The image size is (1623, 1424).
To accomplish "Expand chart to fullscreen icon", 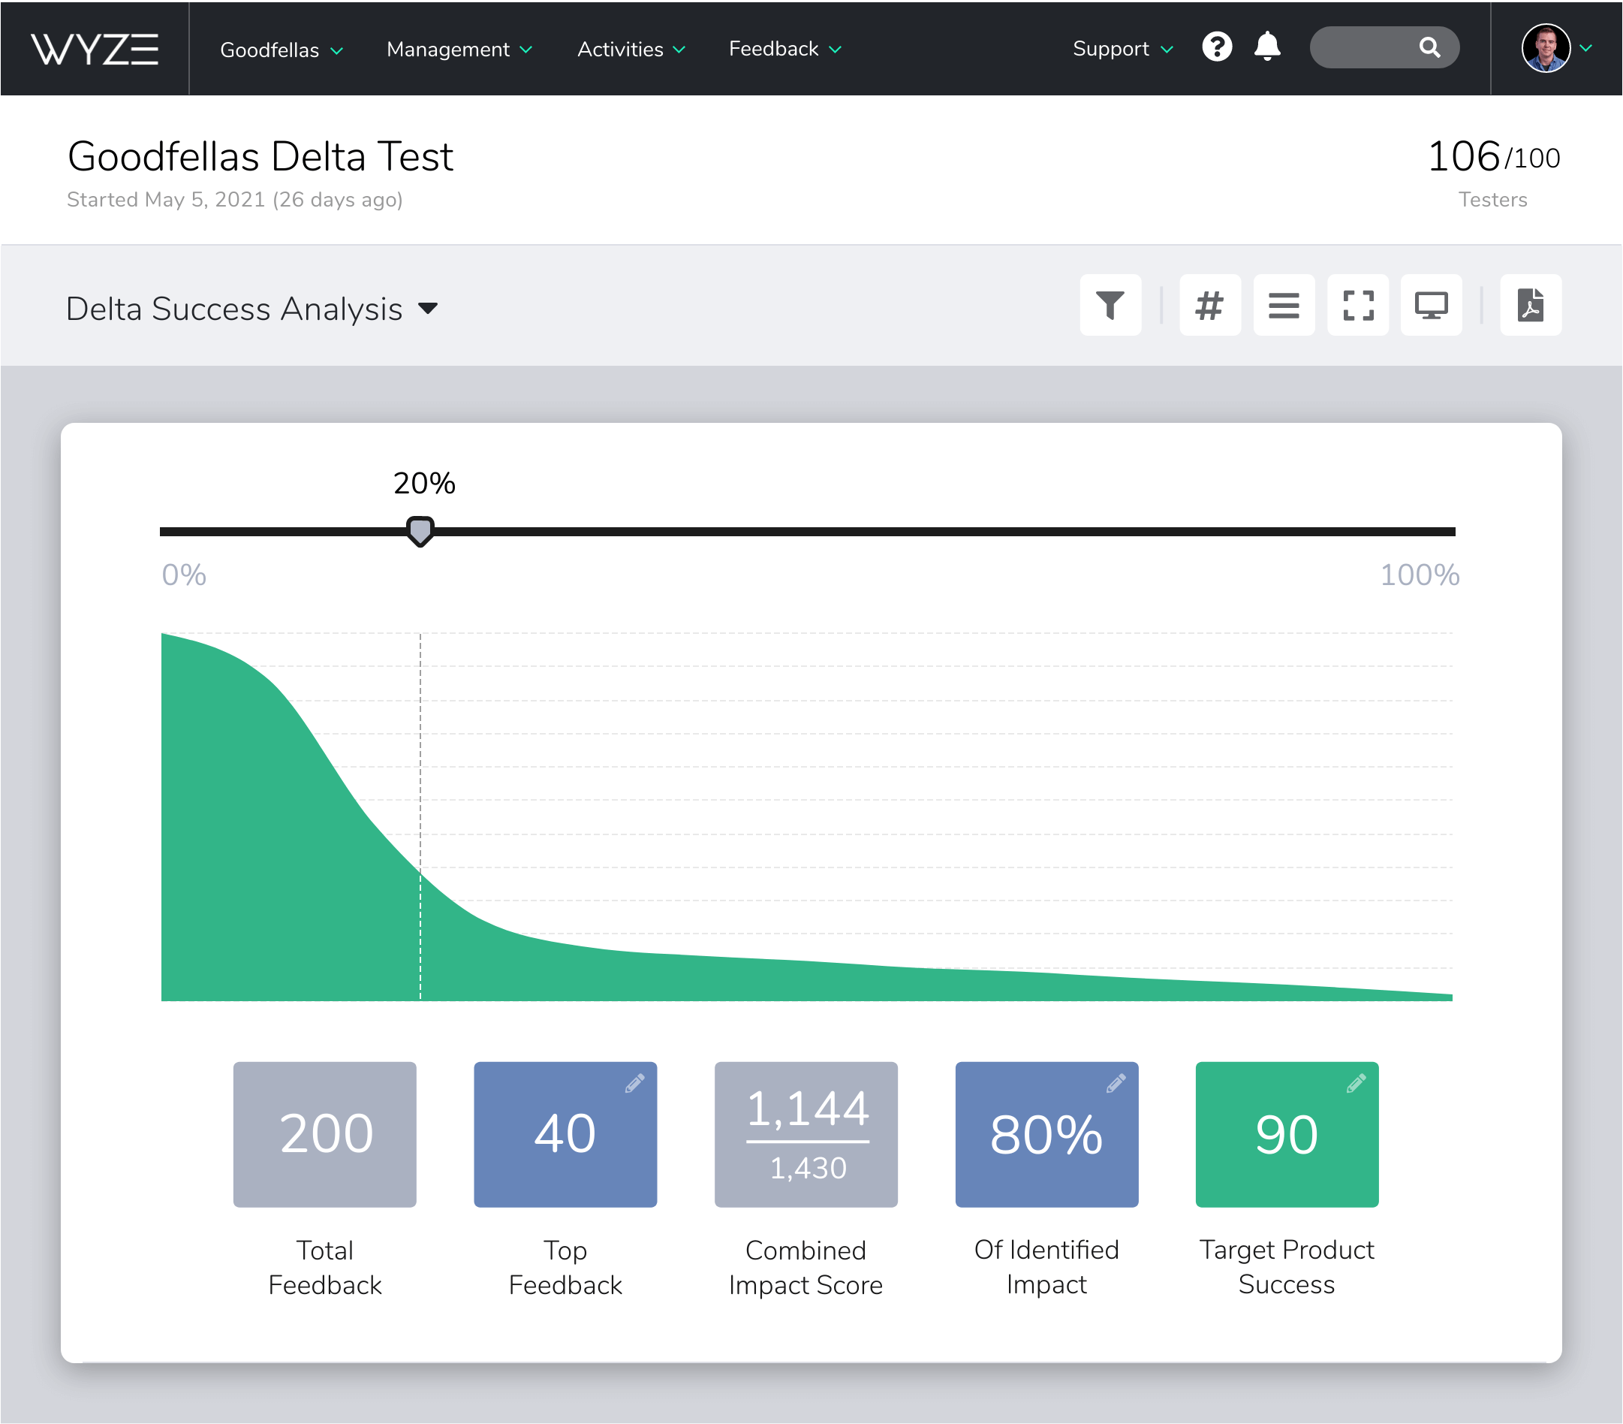I will click(x=1357, y=305).
